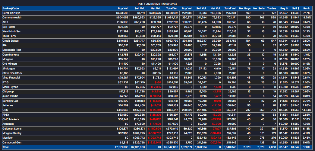
Task: Select the Wealthhub Sec broker name
Action: (x=12, y=31)
